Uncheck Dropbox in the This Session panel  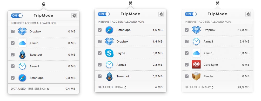coord(13,31)
